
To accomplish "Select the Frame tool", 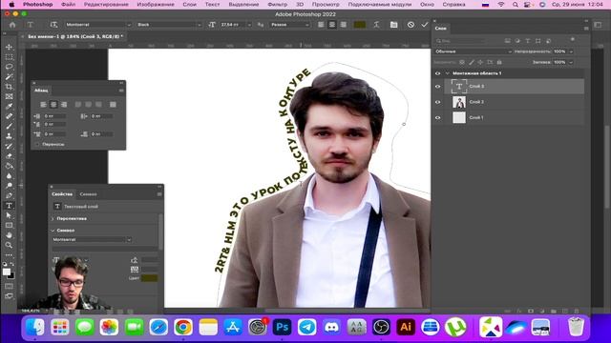I will 9,96.
